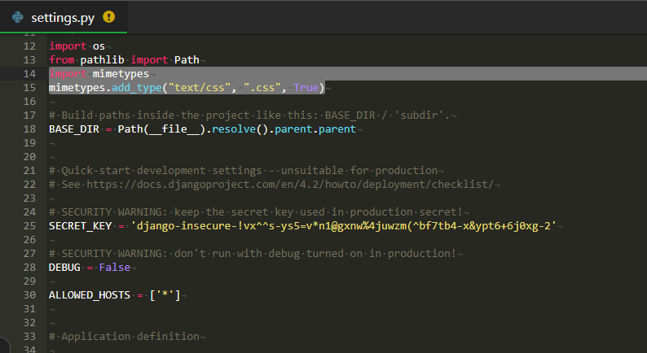The width and height of the screenshot is (647, 353).
Task: Click the 'add_type' method name
Action: [137, 88]
